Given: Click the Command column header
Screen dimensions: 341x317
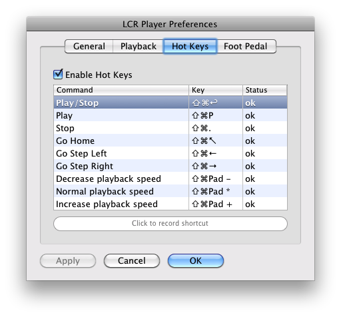Looking at the screenshot, I should 121,90.
